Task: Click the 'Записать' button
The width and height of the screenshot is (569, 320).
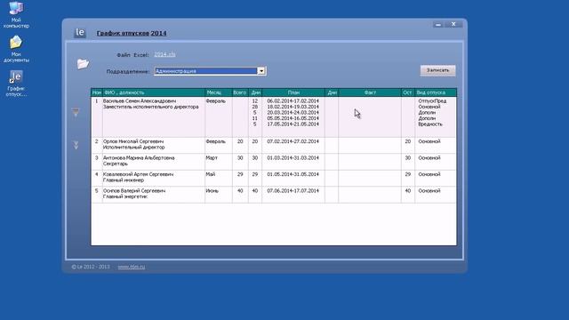Action: click(x=437, y=70)
